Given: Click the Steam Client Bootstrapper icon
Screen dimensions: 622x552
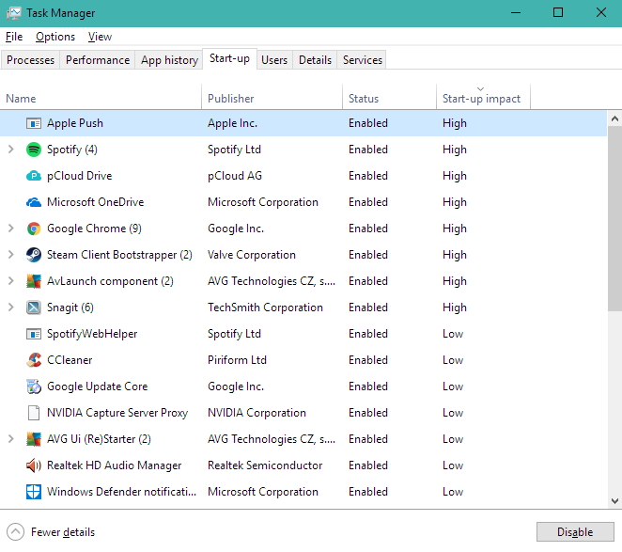Looking at the screenshot, I should (34, 255).
